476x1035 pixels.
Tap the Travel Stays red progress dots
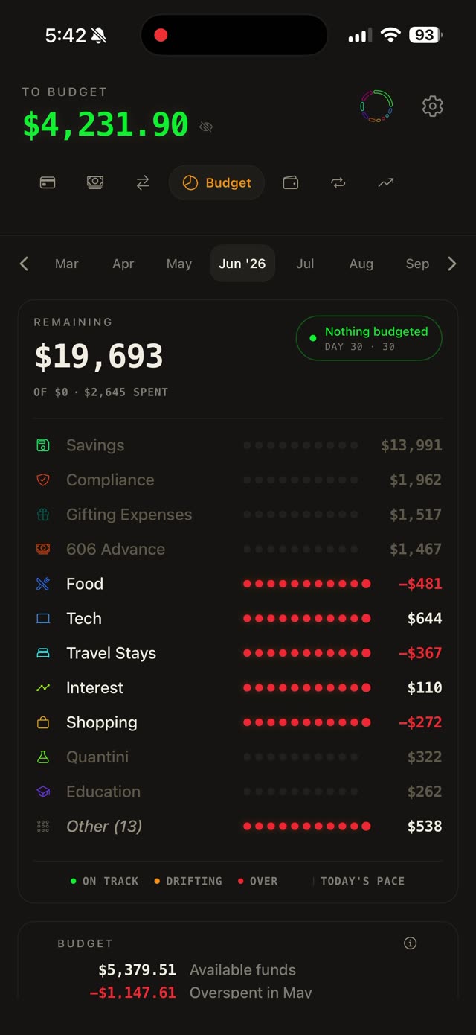(x=306, y=653)
